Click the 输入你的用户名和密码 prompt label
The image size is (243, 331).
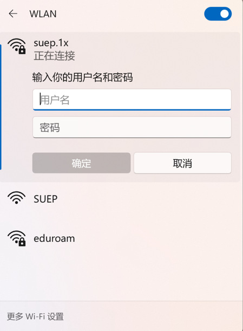(82, 77)
